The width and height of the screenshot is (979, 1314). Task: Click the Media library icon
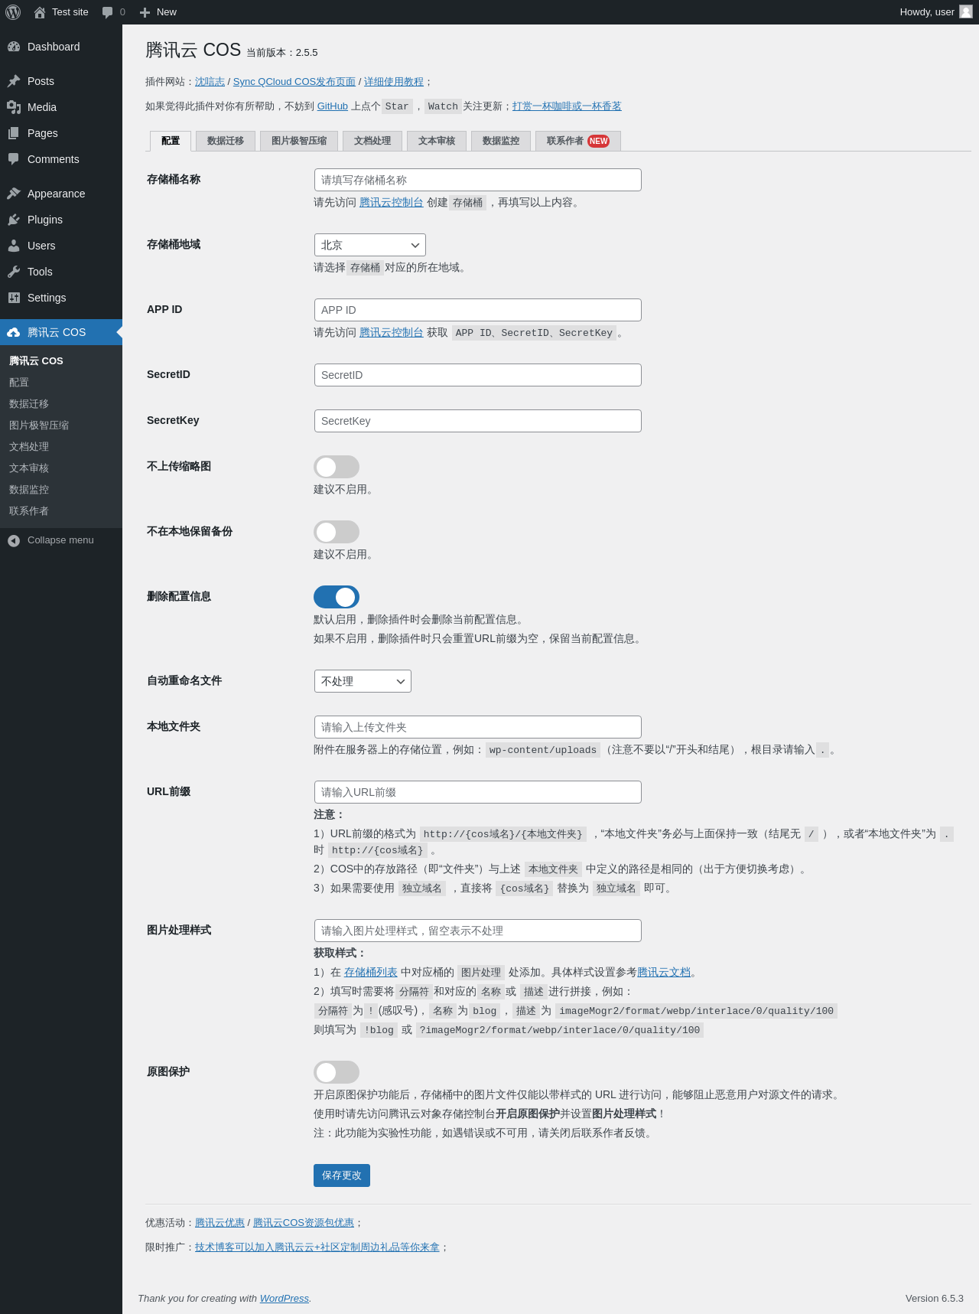pos(14,107)
